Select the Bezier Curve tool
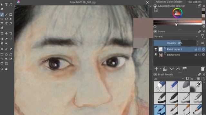This screenshot has height=115, width=206. [x=2, y=23]
